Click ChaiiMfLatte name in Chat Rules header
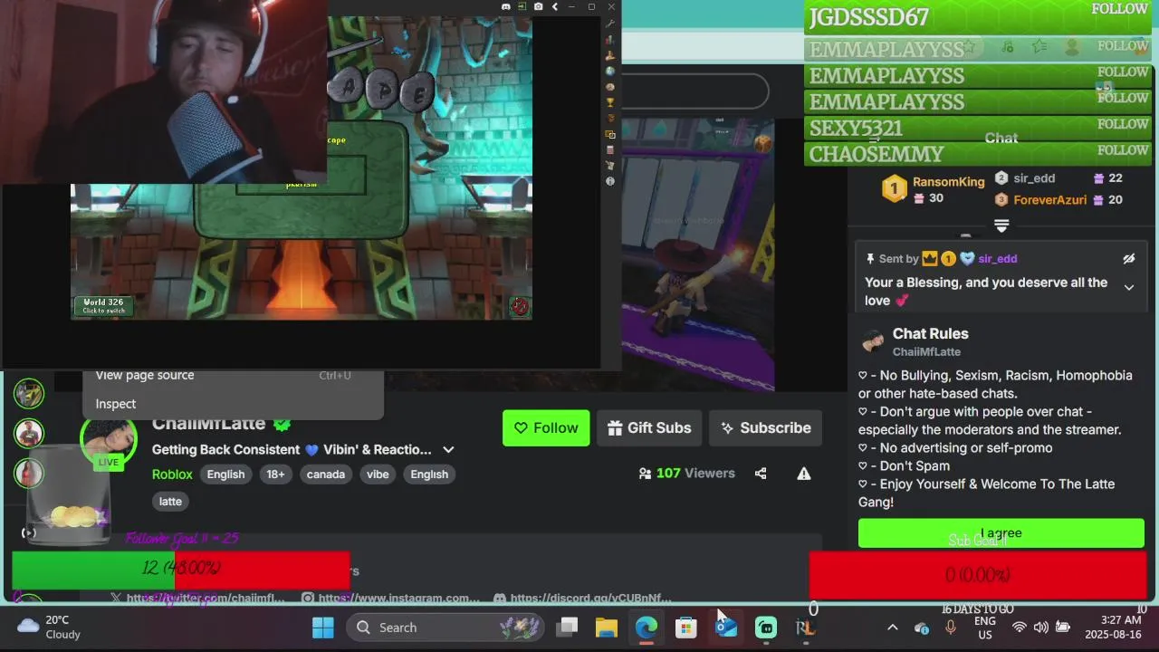This screenshot has height=652, width=1159. point(926,352)
